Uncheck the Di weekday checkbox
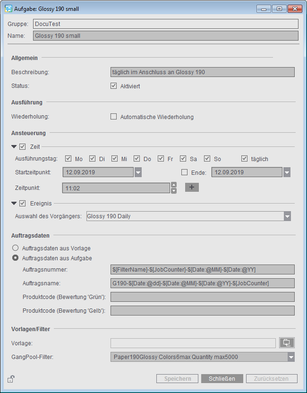 (x=93, y=159)
